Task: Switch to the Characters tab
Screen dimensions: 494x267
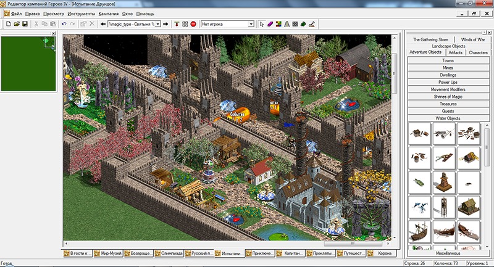Action: (478, 52)
